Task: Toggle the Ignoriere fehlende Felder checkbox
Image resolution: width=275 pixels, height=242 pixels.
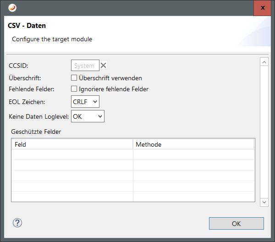Action: [74, 89]
